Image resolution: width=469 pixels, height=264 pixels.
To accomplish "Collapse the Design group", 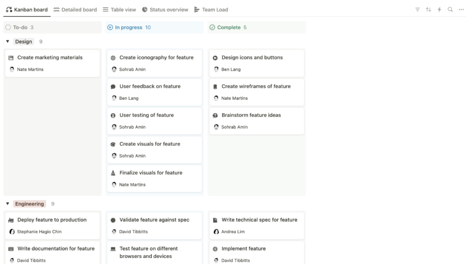I will pyautogui.click(x=7, y=41).
